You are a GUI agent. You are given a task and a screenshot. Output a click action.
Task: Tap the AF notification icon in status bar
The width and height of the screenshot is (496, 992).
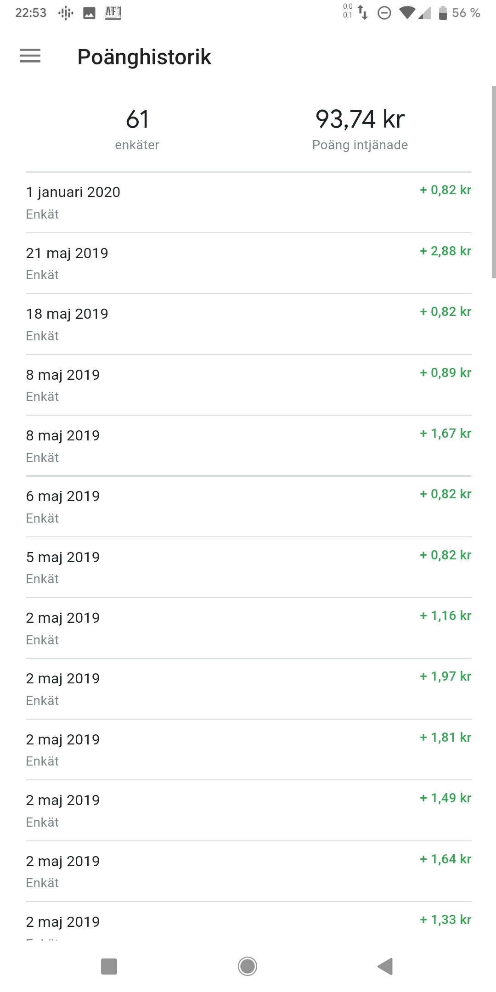point(113,13)
